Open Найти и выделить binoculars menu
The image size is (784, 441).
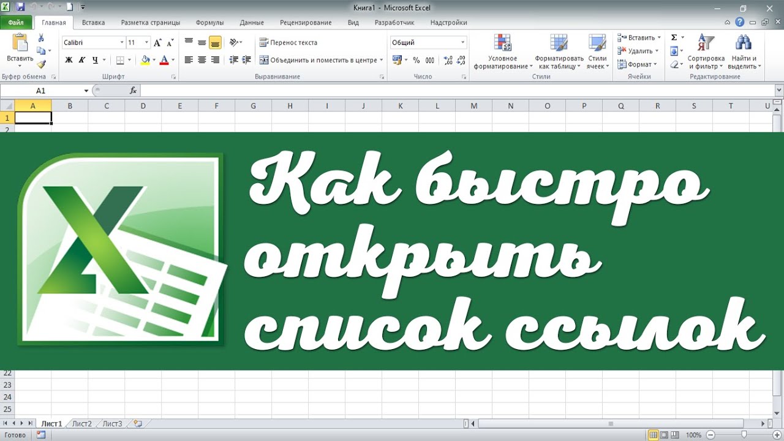743,51
